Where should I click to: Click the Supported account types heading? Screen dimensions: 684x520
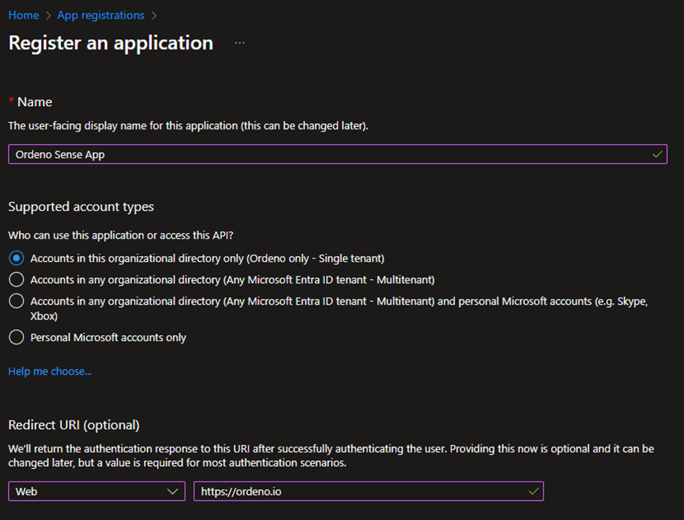[x=81, y=207]
